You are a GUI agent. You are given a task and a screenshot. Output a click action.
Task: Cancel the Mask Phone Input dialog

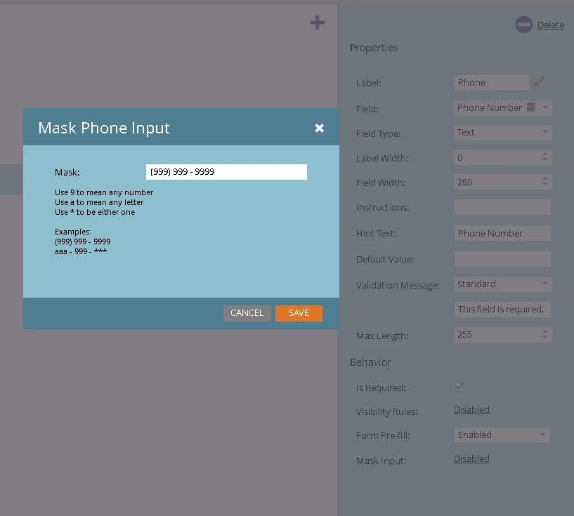247,313
